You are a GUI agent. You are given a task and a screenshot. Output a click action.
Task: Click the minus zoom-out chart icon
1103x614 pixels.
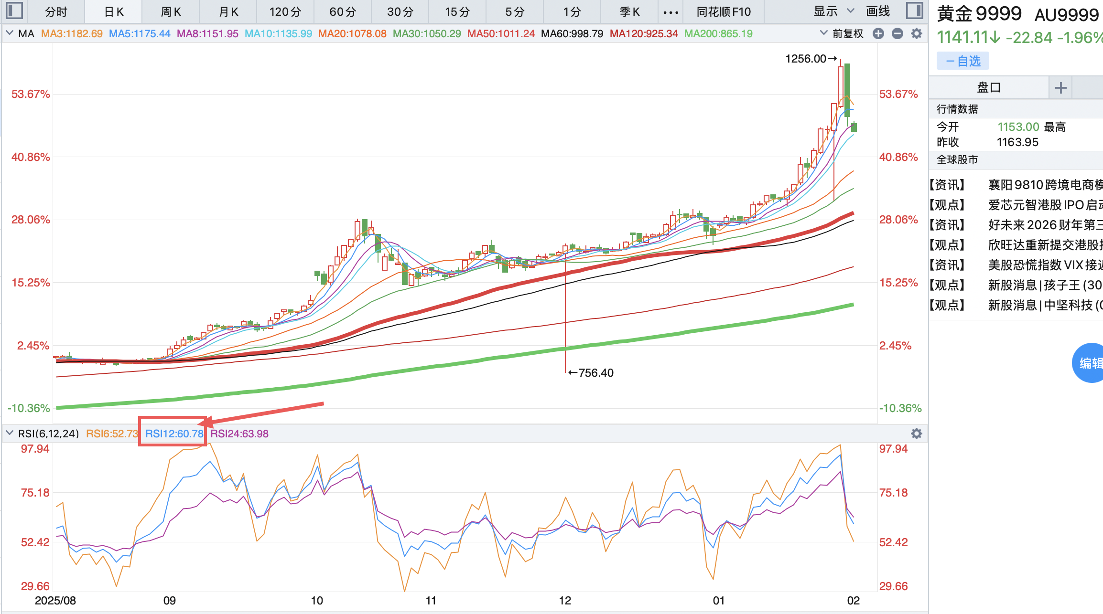[x=897, y=33]
